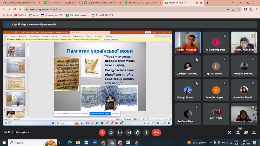Screen dimensions: 260x146
Task: Stop sharing via blue button in presentation
Action: pos(100,114)
